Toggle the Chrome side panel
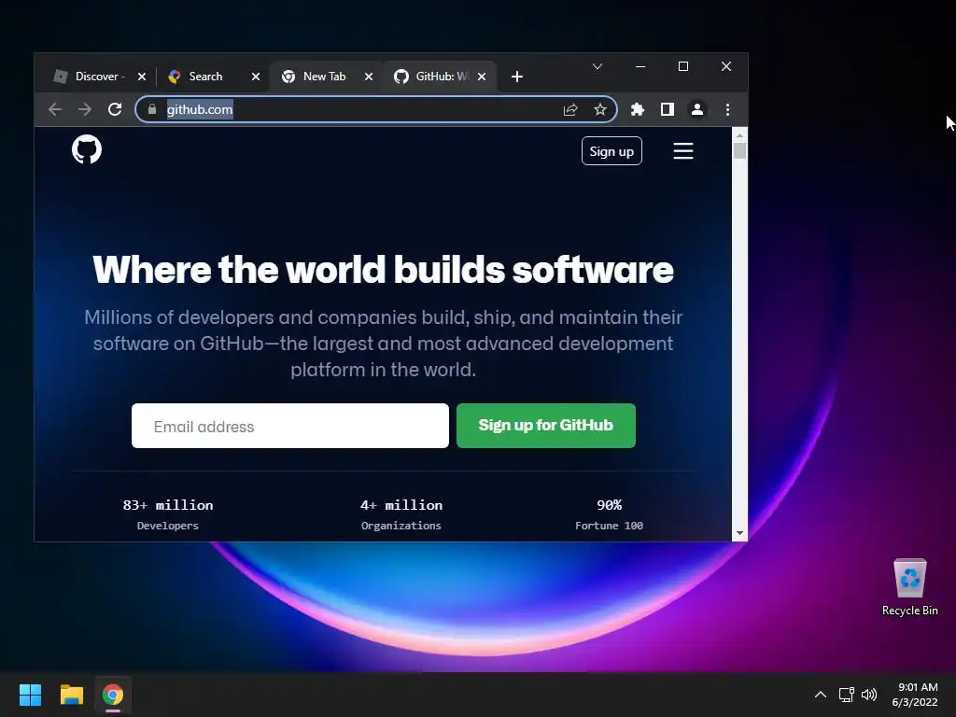 (x=667, y=109)
